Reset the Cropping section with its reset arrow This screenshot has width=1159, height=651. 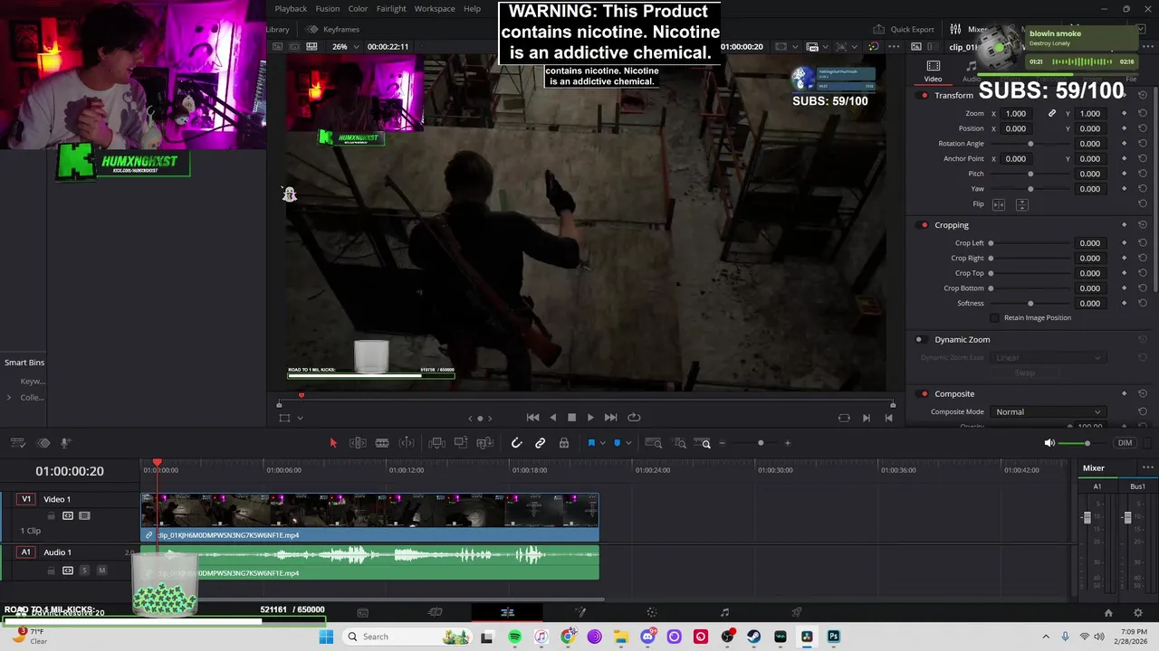1143,225
